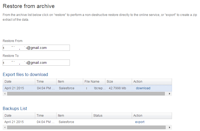The height and width of the screenshot is (131, 200).
Task: Click the Restore From email field
Action: [36, 48]
